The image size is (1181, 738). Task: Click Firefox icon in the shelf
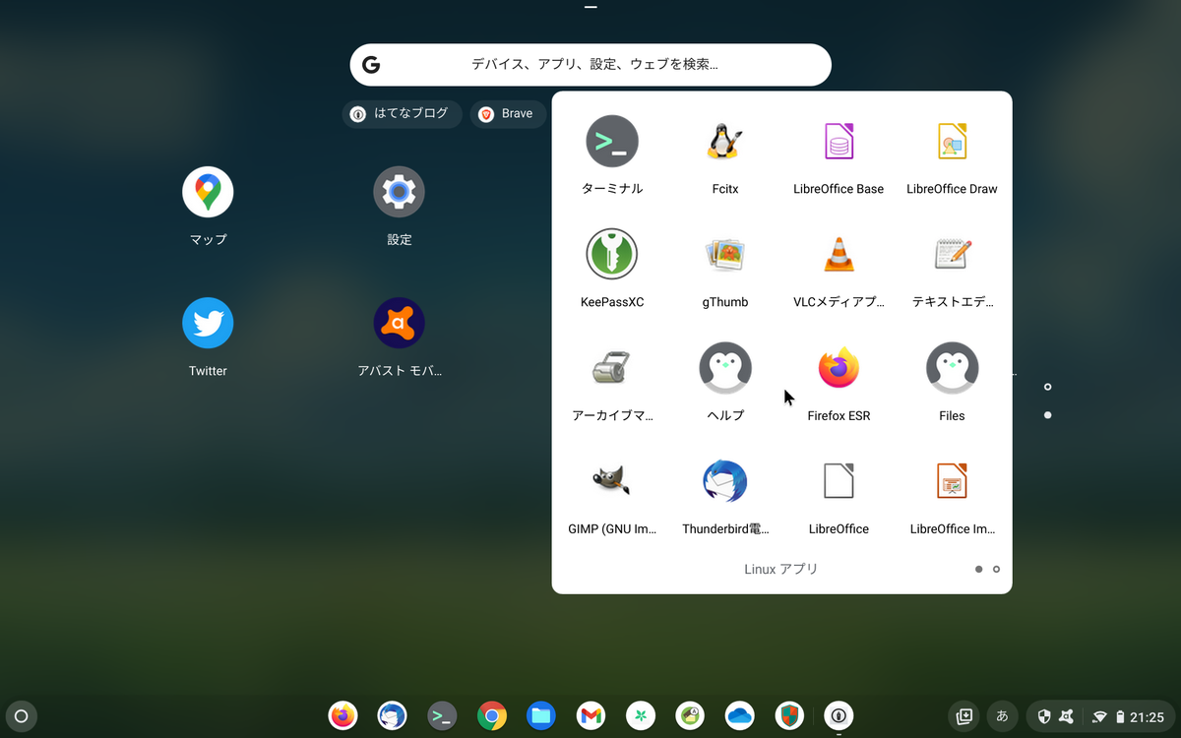[342, 716]
